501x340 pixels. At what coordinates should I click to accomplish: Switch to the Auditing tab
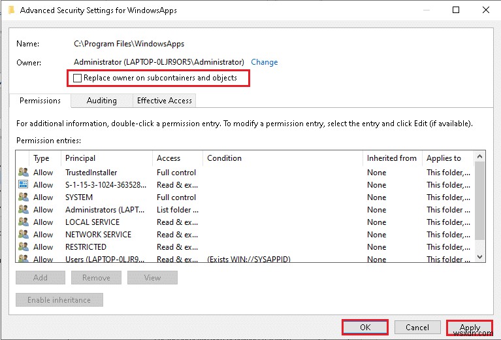point(101,101)
